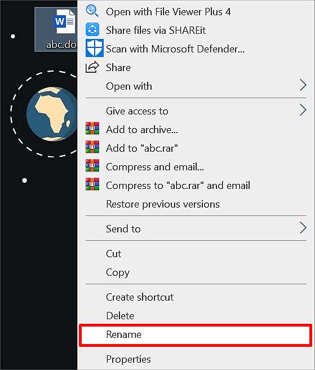Screen dimensions: 315x370
Task: Click the Africa globe on the wallpaper
Action: tap(52, 114)
